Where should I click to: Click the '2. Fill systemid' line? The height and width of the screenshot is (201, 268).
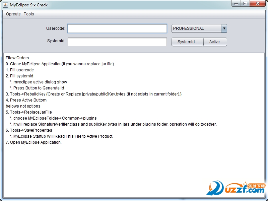pyautogui.click(x=19, y=76)
